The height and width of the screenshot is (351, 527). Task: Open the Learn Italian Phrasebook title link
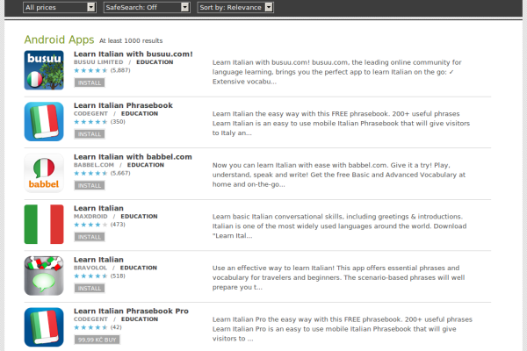tap(123, 105)
